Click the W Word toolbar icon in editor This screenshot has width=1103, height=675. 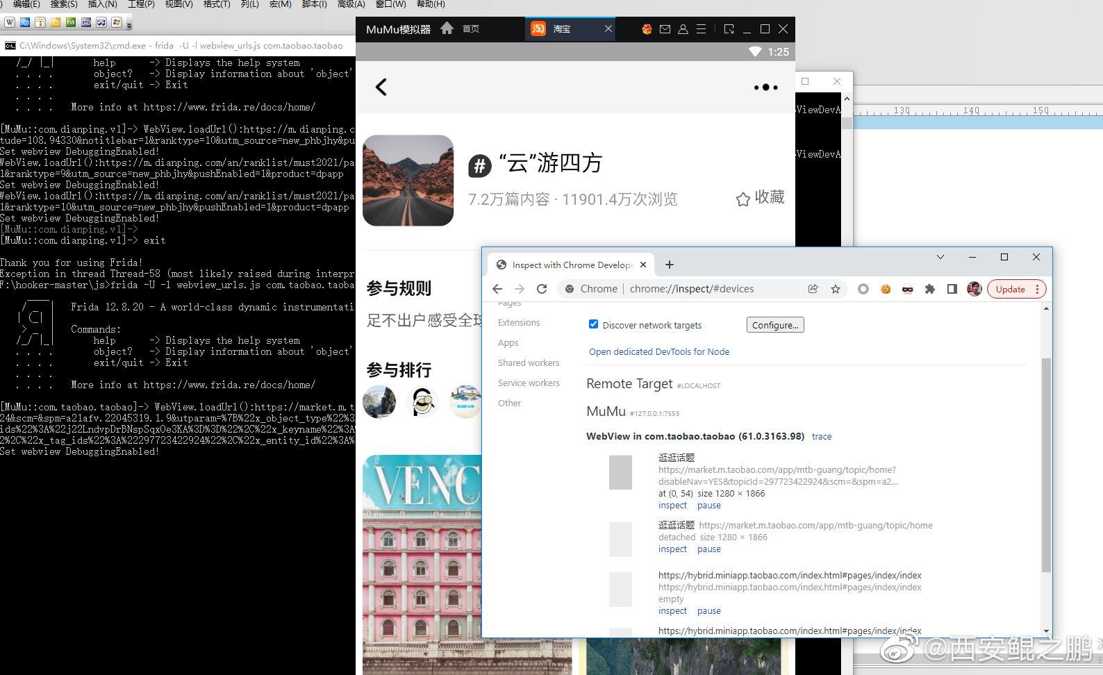click(10, 22)
